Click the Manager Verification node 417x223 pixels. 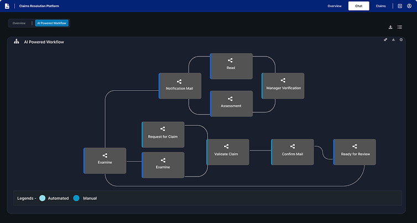point(283,85)
